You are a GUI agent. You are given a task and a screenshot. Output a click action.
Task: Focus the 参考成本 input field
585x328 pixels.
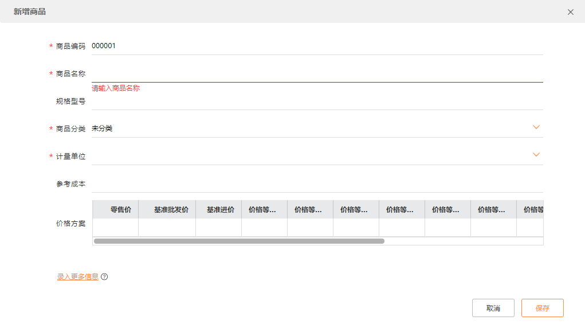(x=316, y=183)
